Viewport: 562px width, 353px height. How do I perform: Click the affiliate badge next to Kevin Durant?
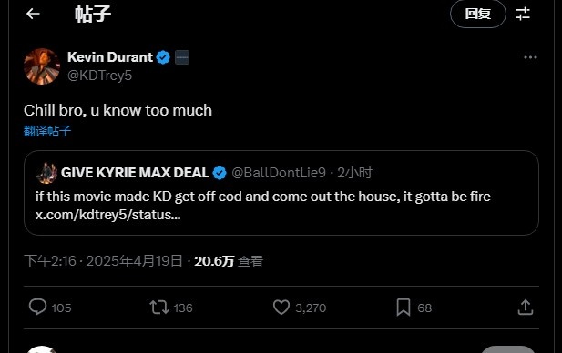point(182,57)
